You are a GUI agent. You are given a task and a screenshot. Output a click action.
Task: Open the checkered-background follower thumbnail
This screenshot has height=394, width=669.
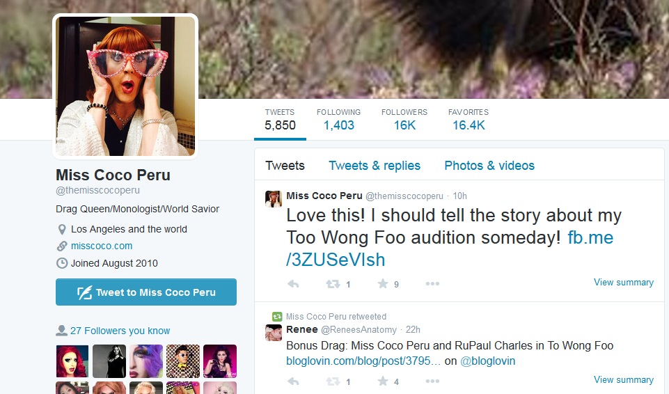[x=183, y=361]
